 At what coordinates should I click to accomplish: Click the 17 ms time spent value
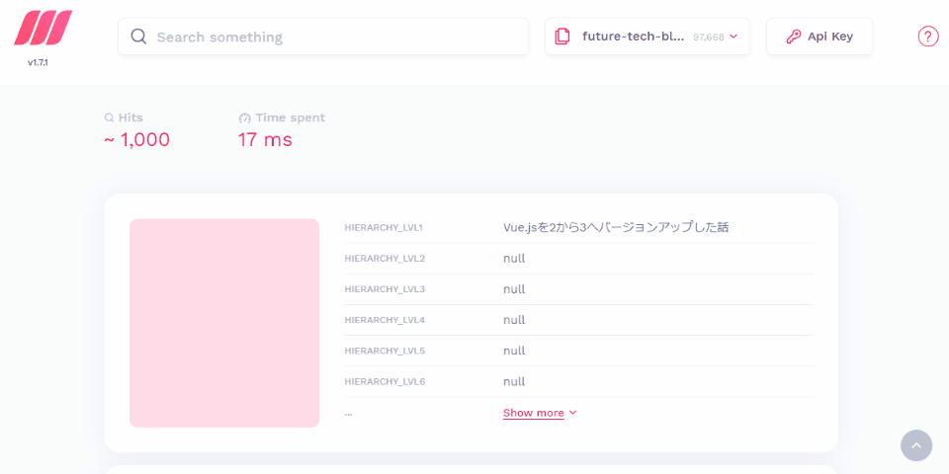tap(265, 139)
